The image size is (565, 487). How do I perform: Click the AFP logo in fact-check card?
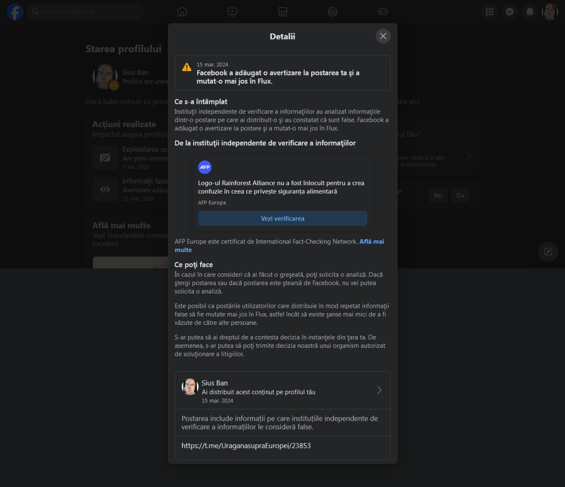point(205,167)
